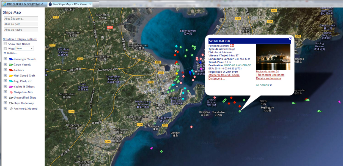Uncheck the Tankers checkbox
Viewport: 343px width, 166px height.
click(5, 70)
